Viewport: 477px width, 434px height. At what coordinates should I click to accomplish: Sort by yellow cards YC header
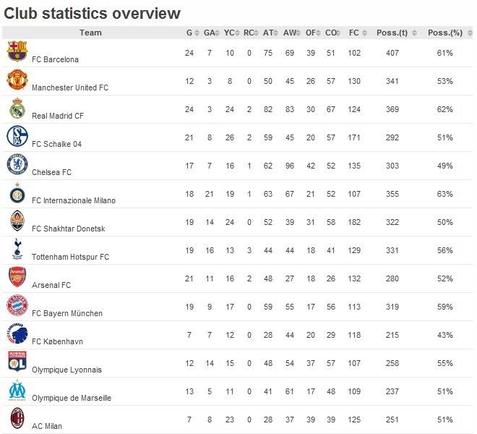[229, 33]
